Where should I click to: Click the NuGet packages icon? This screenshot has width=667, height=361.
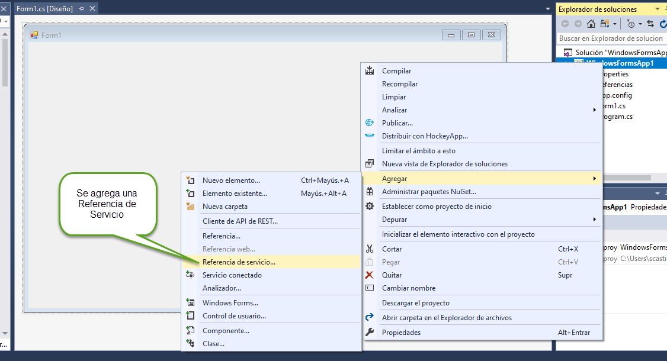click(370, 192)
